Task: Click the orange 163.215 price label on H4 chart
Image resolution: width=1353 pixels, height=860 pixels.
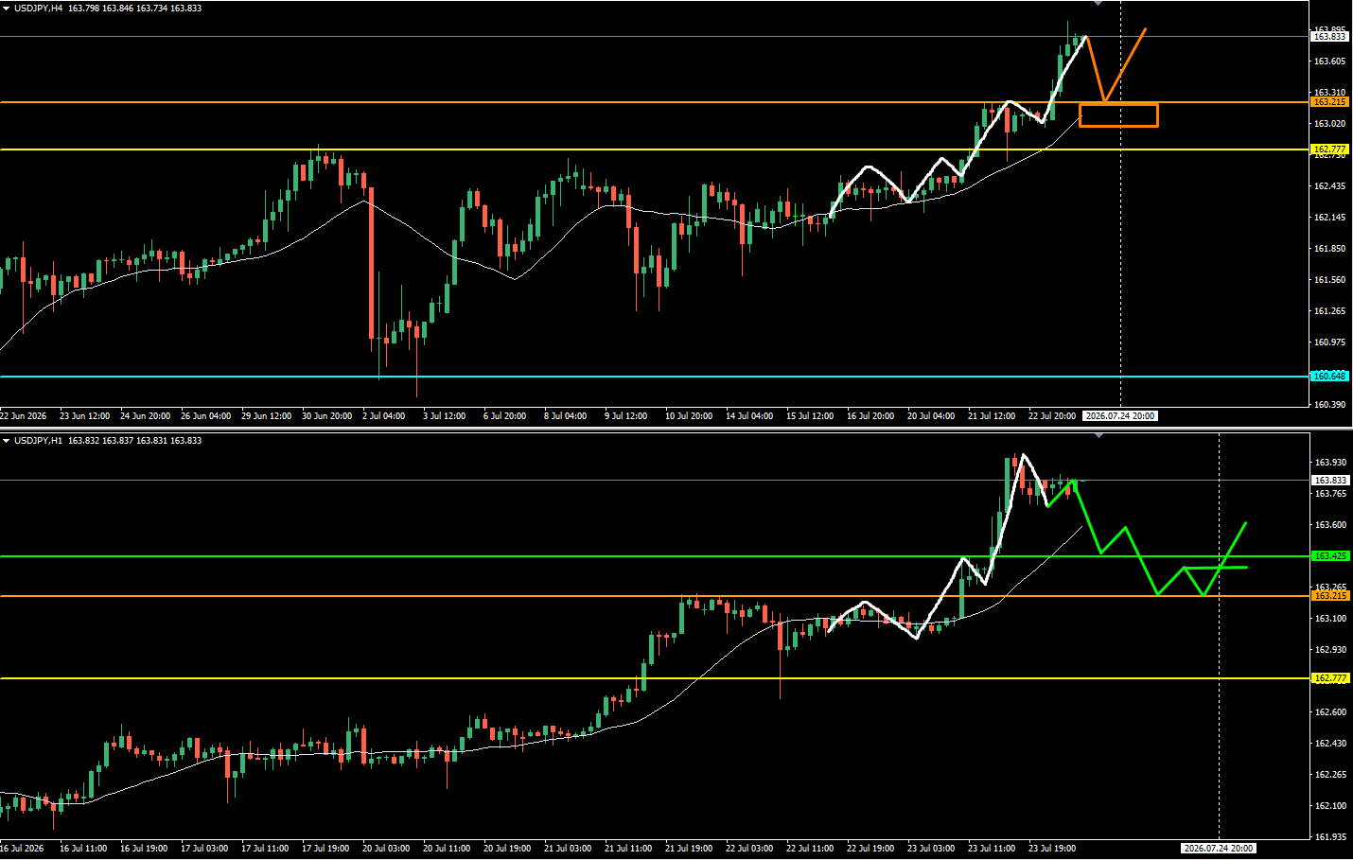Action: 1329,102
